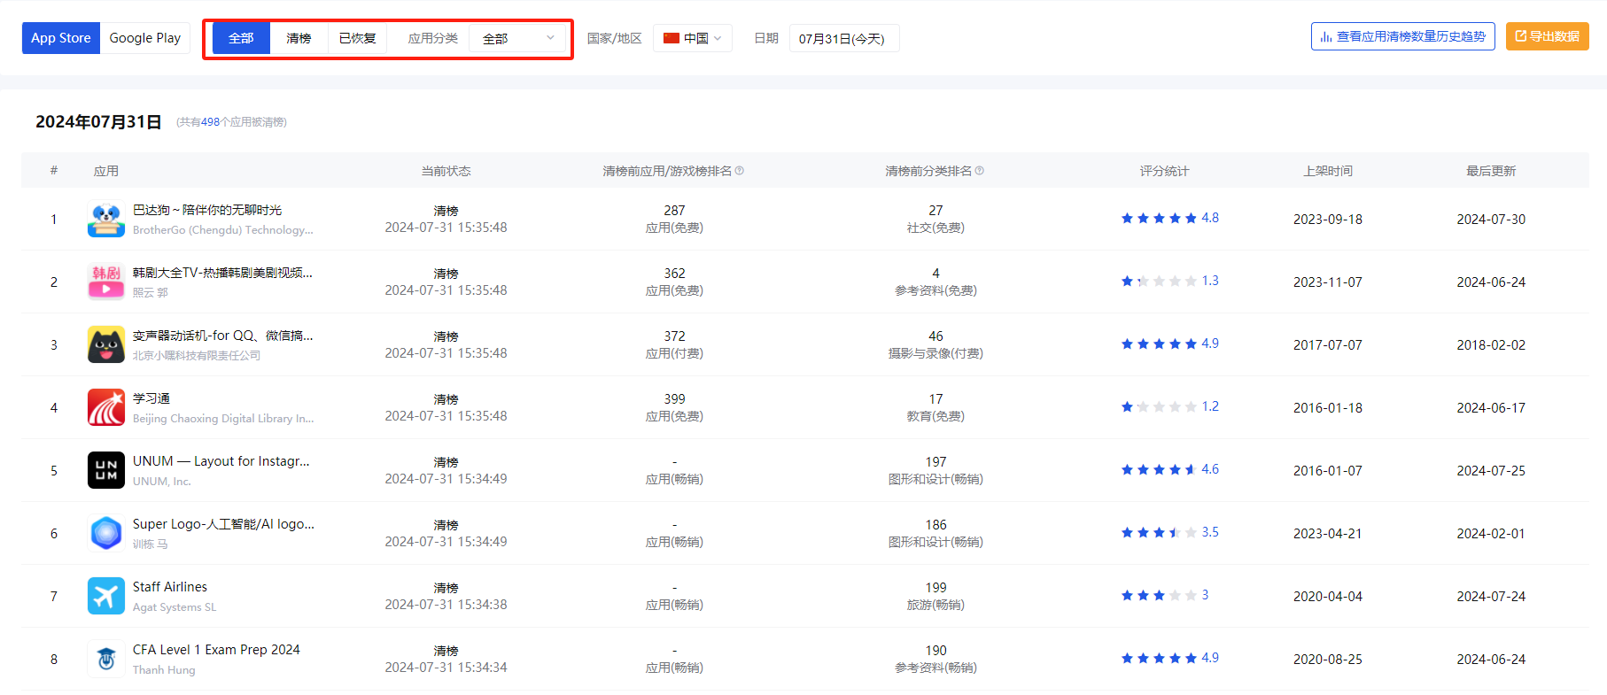Click the 巴达狗 app icon

click(x=106, y=220)
